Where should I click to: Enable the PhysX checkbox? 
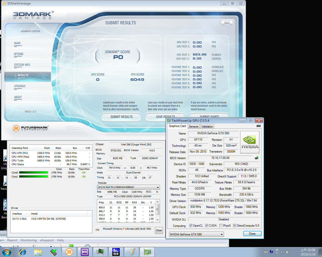(221, 226)
